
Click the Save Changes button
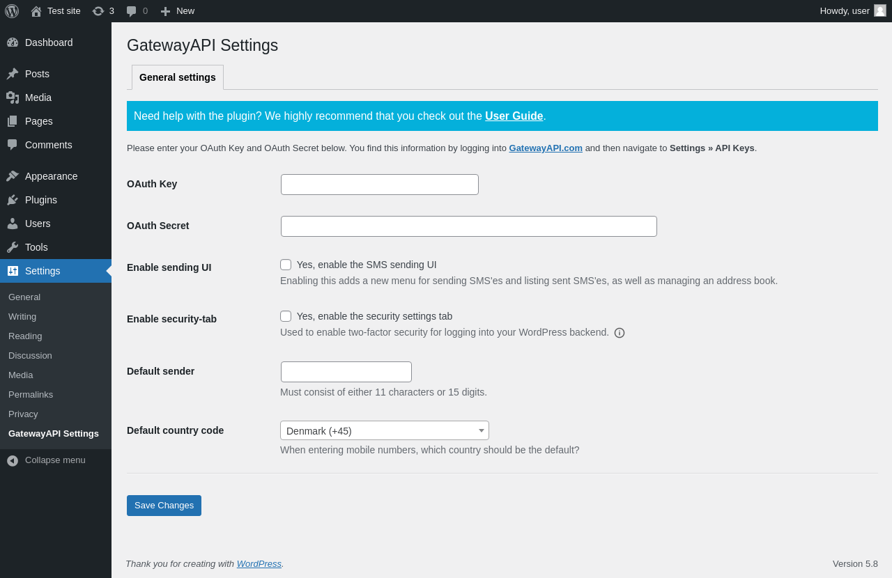pyautogui.click(x=164, y=506)
